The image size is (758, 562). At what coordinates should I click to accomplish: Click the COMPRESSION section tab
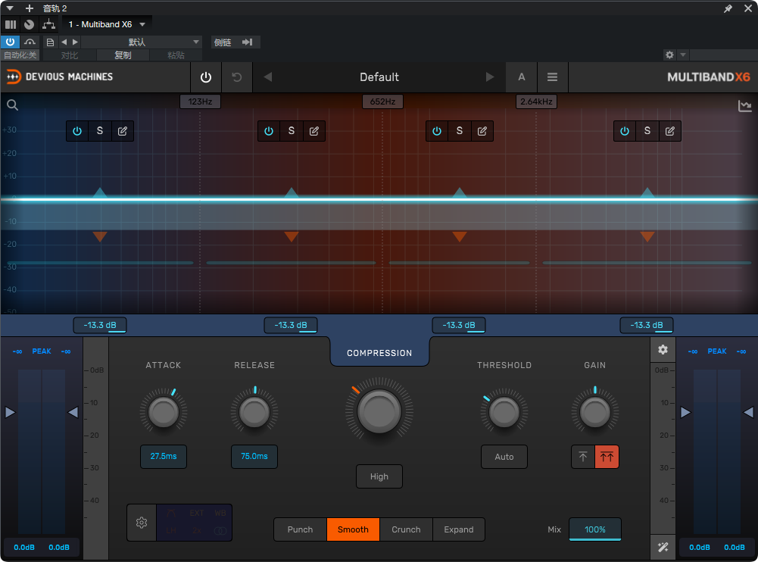click(x=379, y=353)
